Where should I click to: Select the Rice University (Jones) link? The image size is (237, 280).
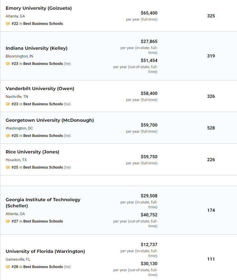32,152
